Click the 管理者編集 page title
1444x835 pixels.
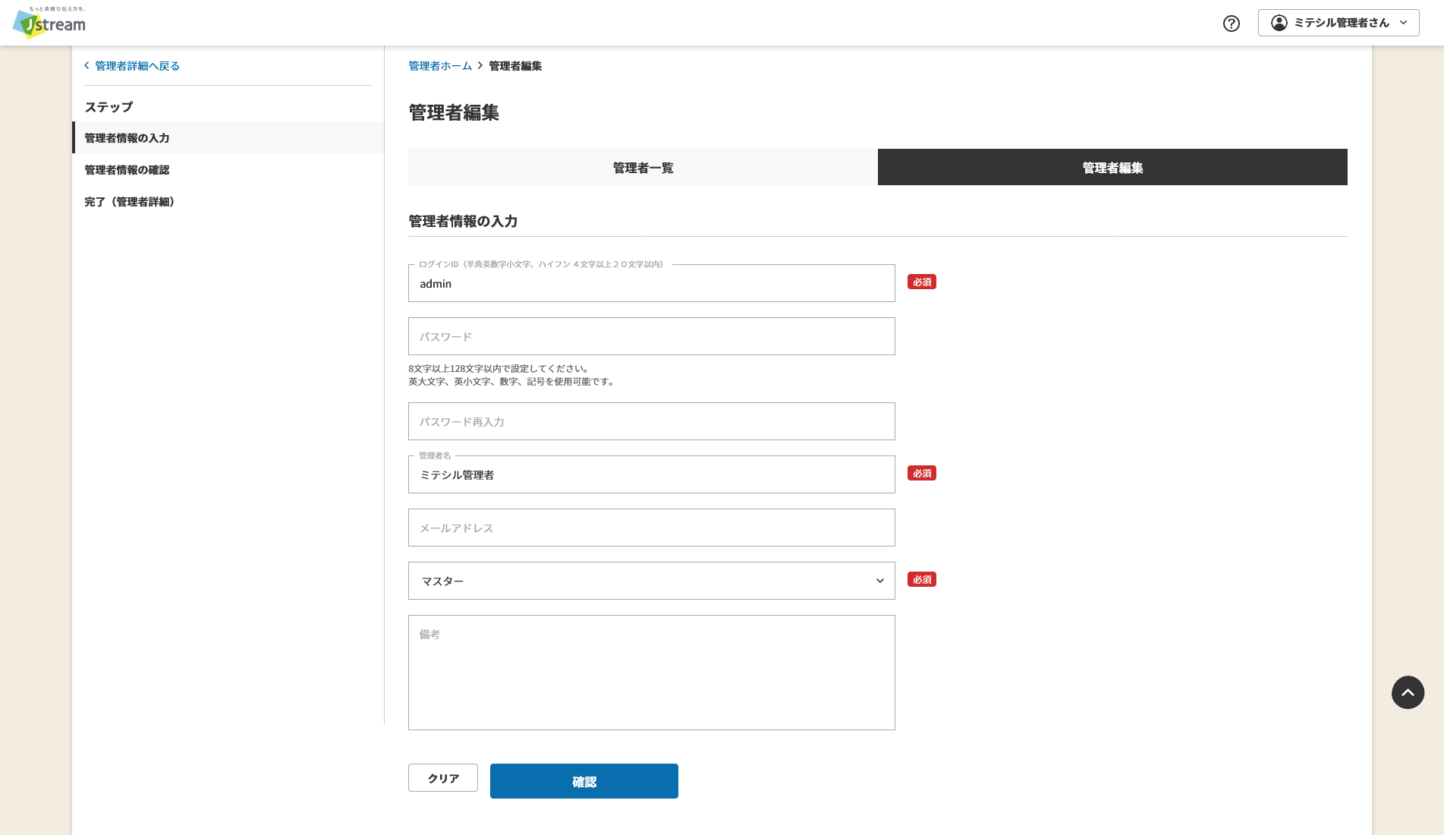point(454,112)
